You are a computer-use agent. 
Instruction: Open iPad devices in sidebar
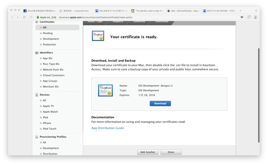coord(45,117)
